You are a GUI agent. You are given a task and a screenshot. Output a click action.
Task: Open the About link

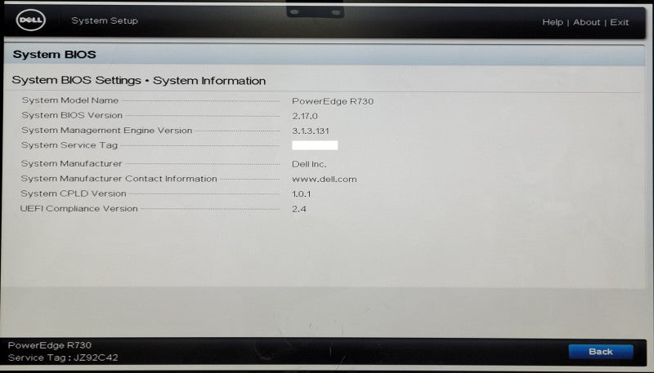(x=586, y=23)
